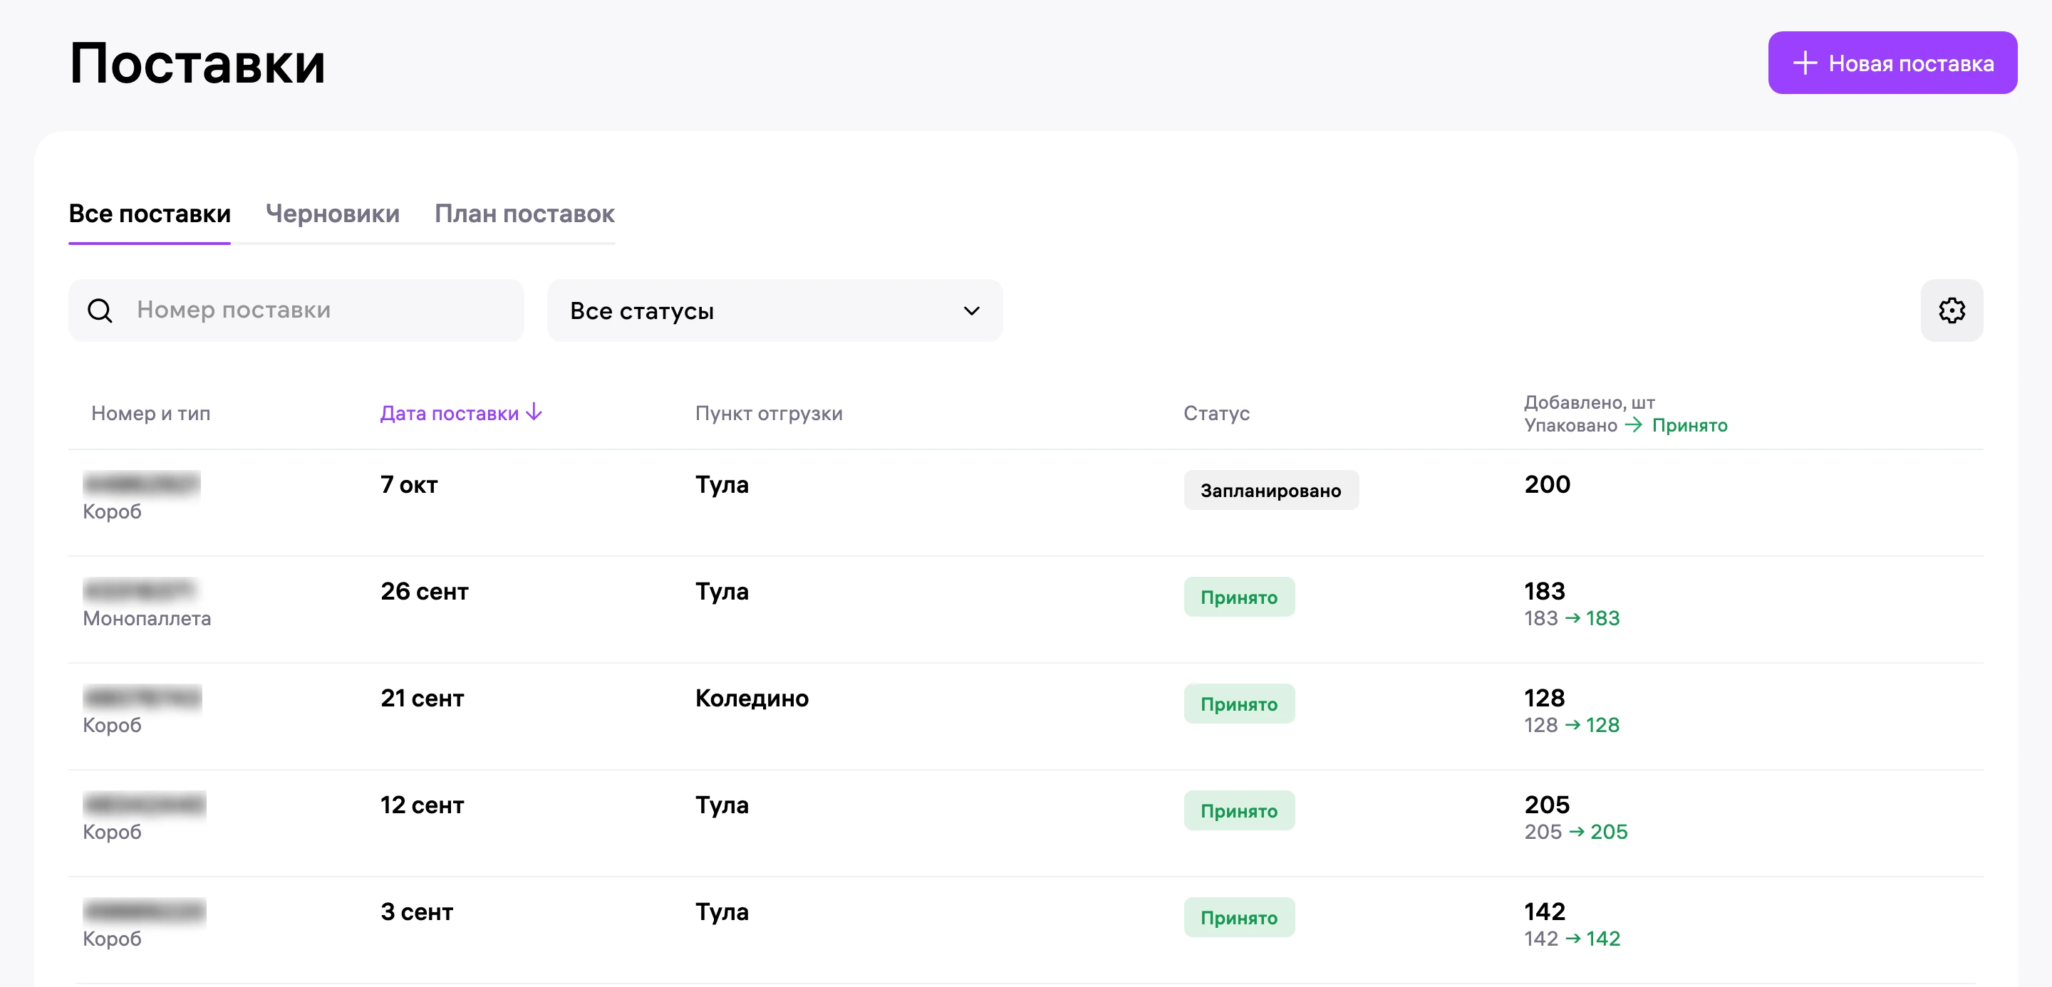Click the Статус column header
2052x987 pixels.
point(1216,413)
